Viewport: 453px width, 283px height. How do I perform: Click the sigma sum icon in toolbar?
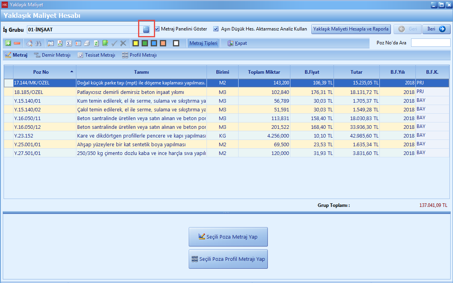click(69, 43)
